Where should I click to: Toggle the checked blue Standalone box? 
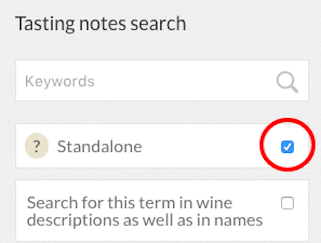pos(287,147)
